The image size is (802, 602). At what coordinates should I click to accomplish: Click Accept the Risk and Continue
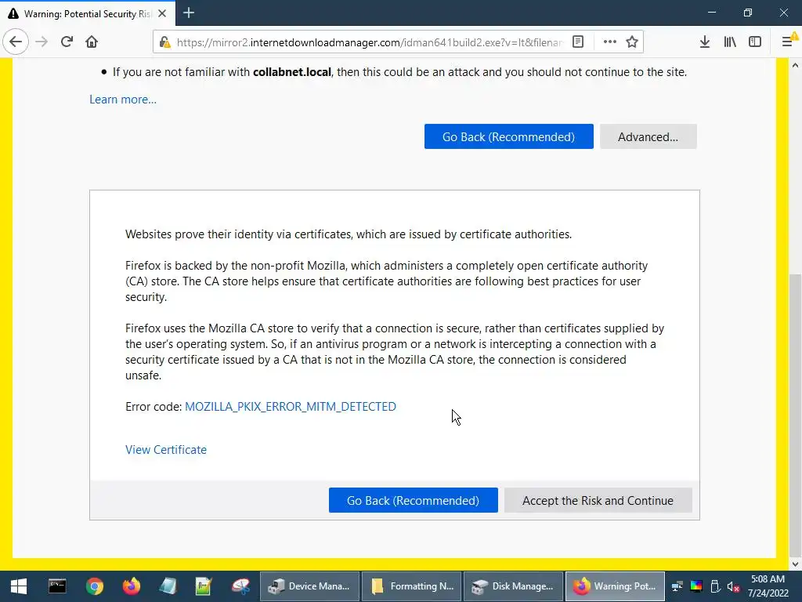[x=598, y=500]
